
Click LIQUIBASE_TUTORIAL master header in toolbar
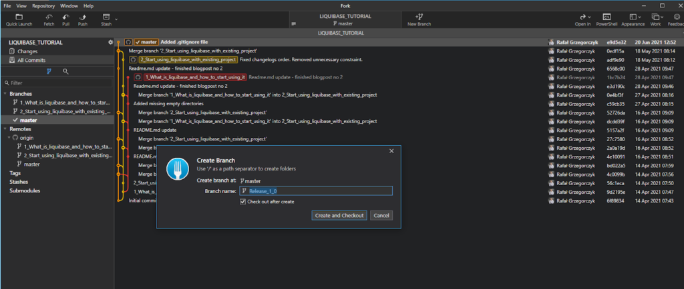coord(345,19)
